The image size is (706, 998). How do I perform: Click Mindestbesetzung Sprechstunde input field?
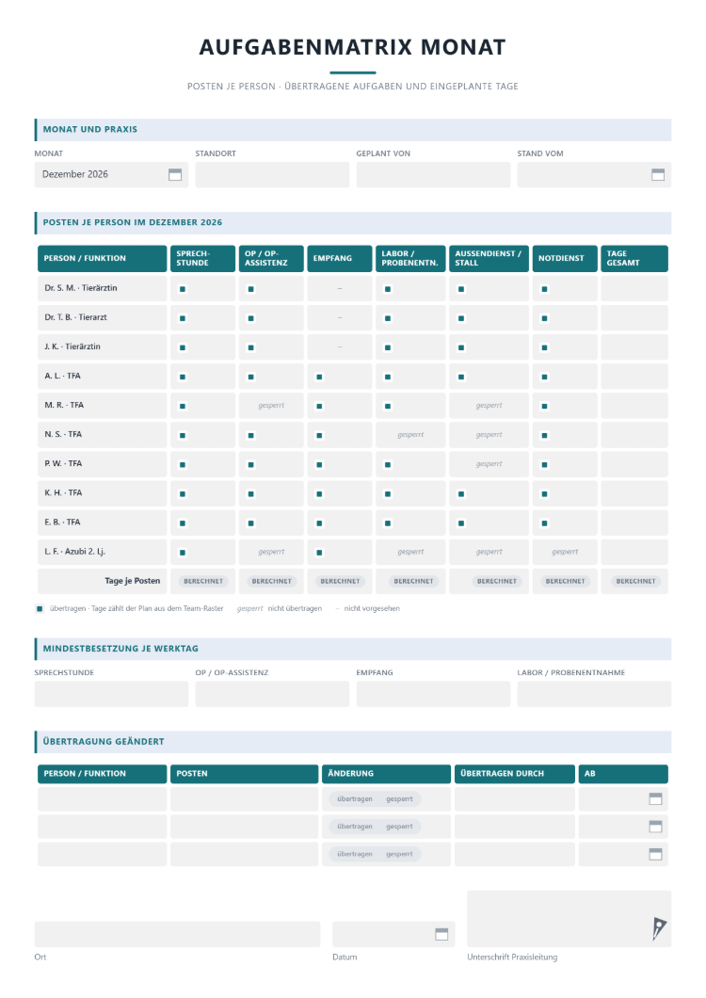click(x=111, y=694)
